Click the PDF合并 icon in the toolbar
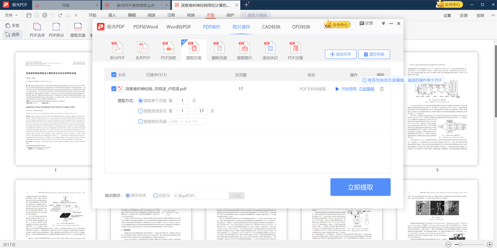The image size is (497, 248). click(x=37, y=30)
